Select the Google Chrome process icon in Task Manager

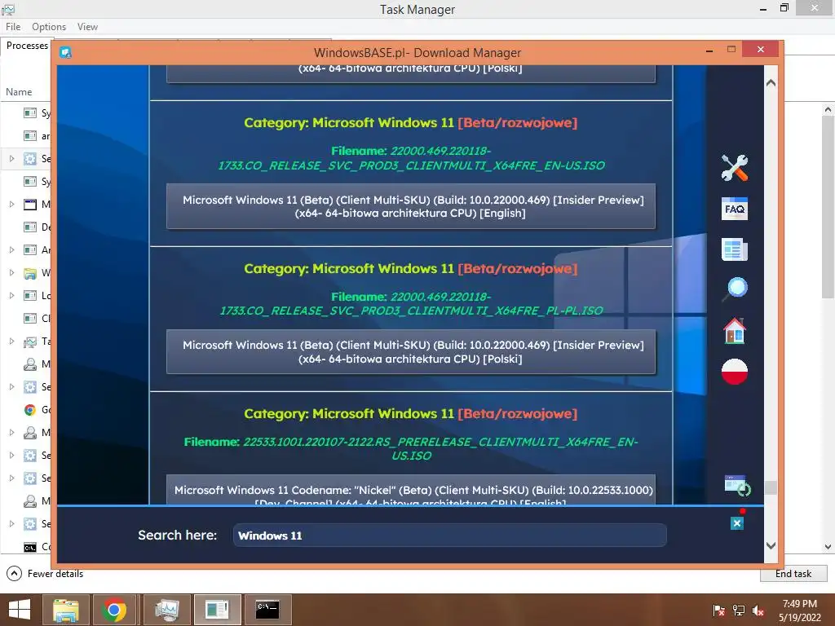click(x=30, y=409)
